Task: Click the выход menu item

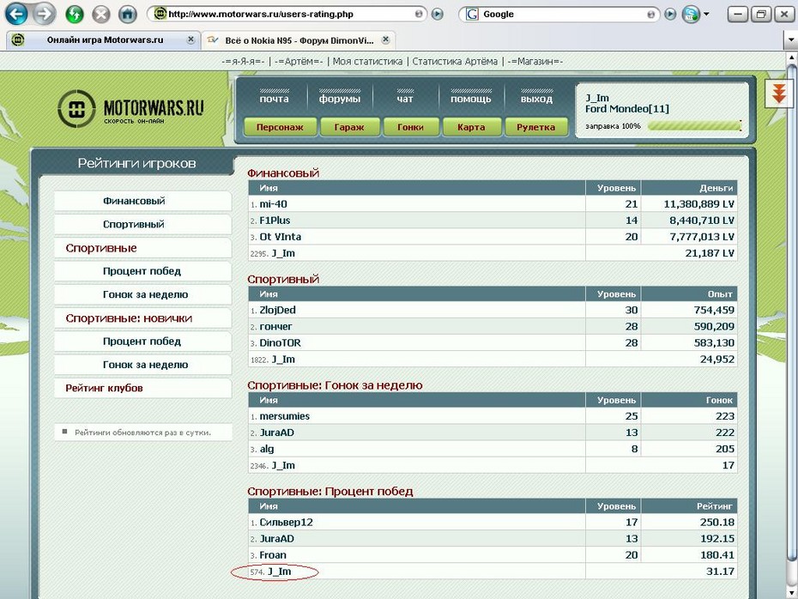Action: click(x=536, y=98)
